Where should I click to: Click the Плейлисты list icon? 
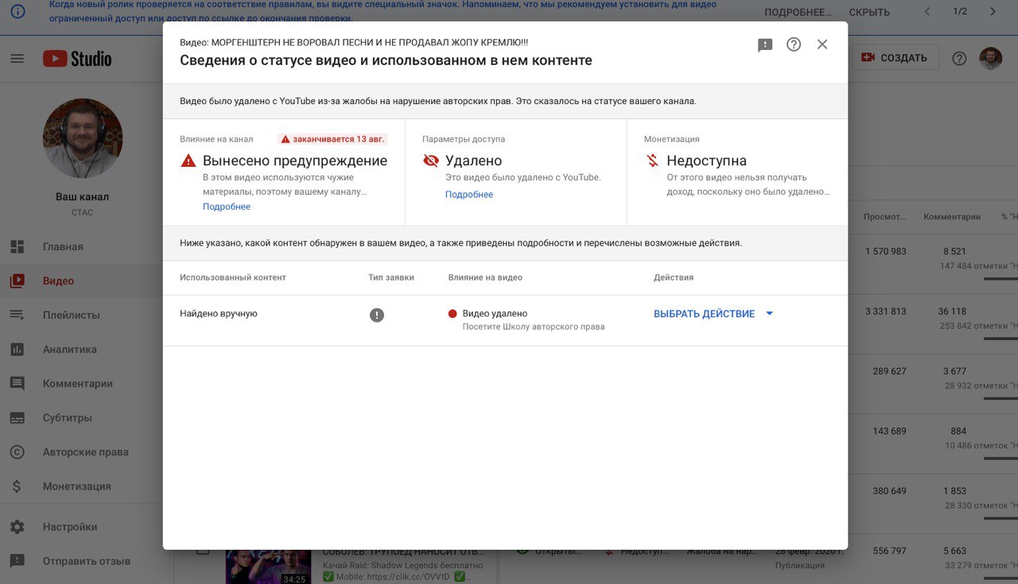click(x=17, y=315)
